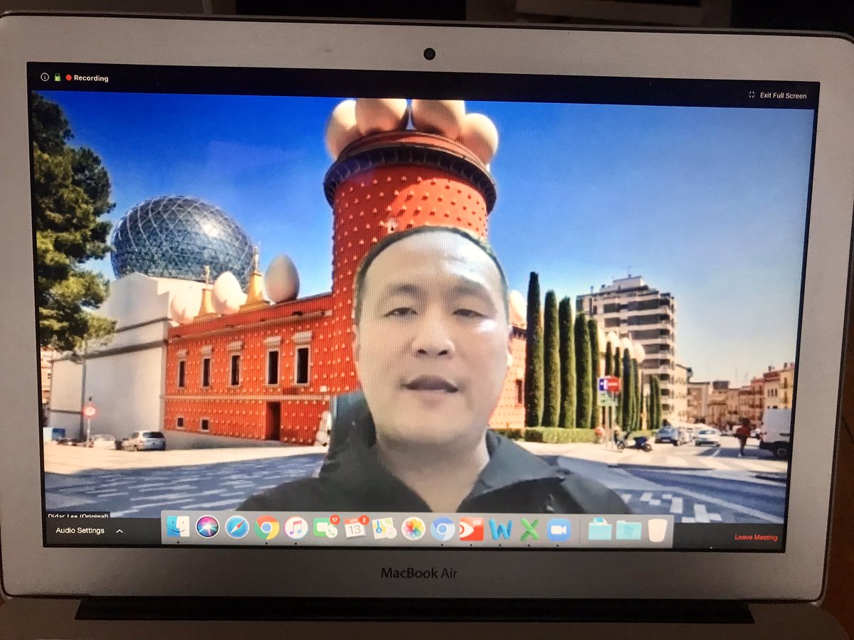Open the Safari browser in the dock

click(237, 527)
